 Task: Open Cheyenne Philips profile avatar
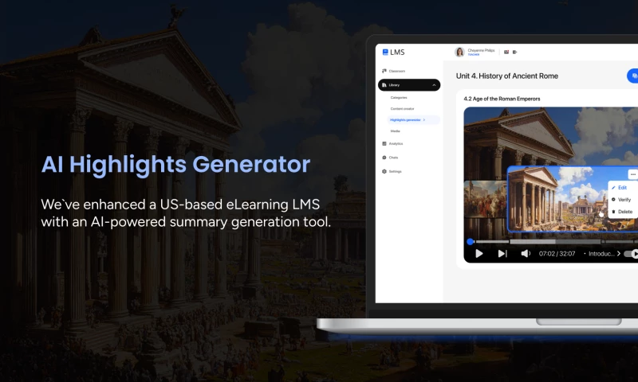click(x=460, y=52)
